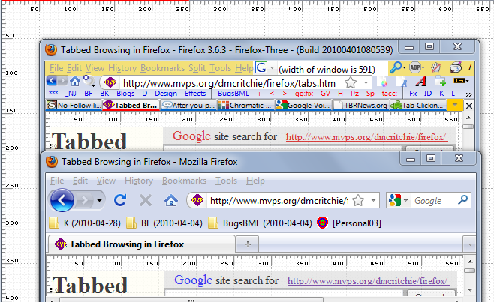Open the back/forward history dropdown arrow in the lower window
Image resolution: width=494 pixels, height=302 pixels.
point(99,200)
